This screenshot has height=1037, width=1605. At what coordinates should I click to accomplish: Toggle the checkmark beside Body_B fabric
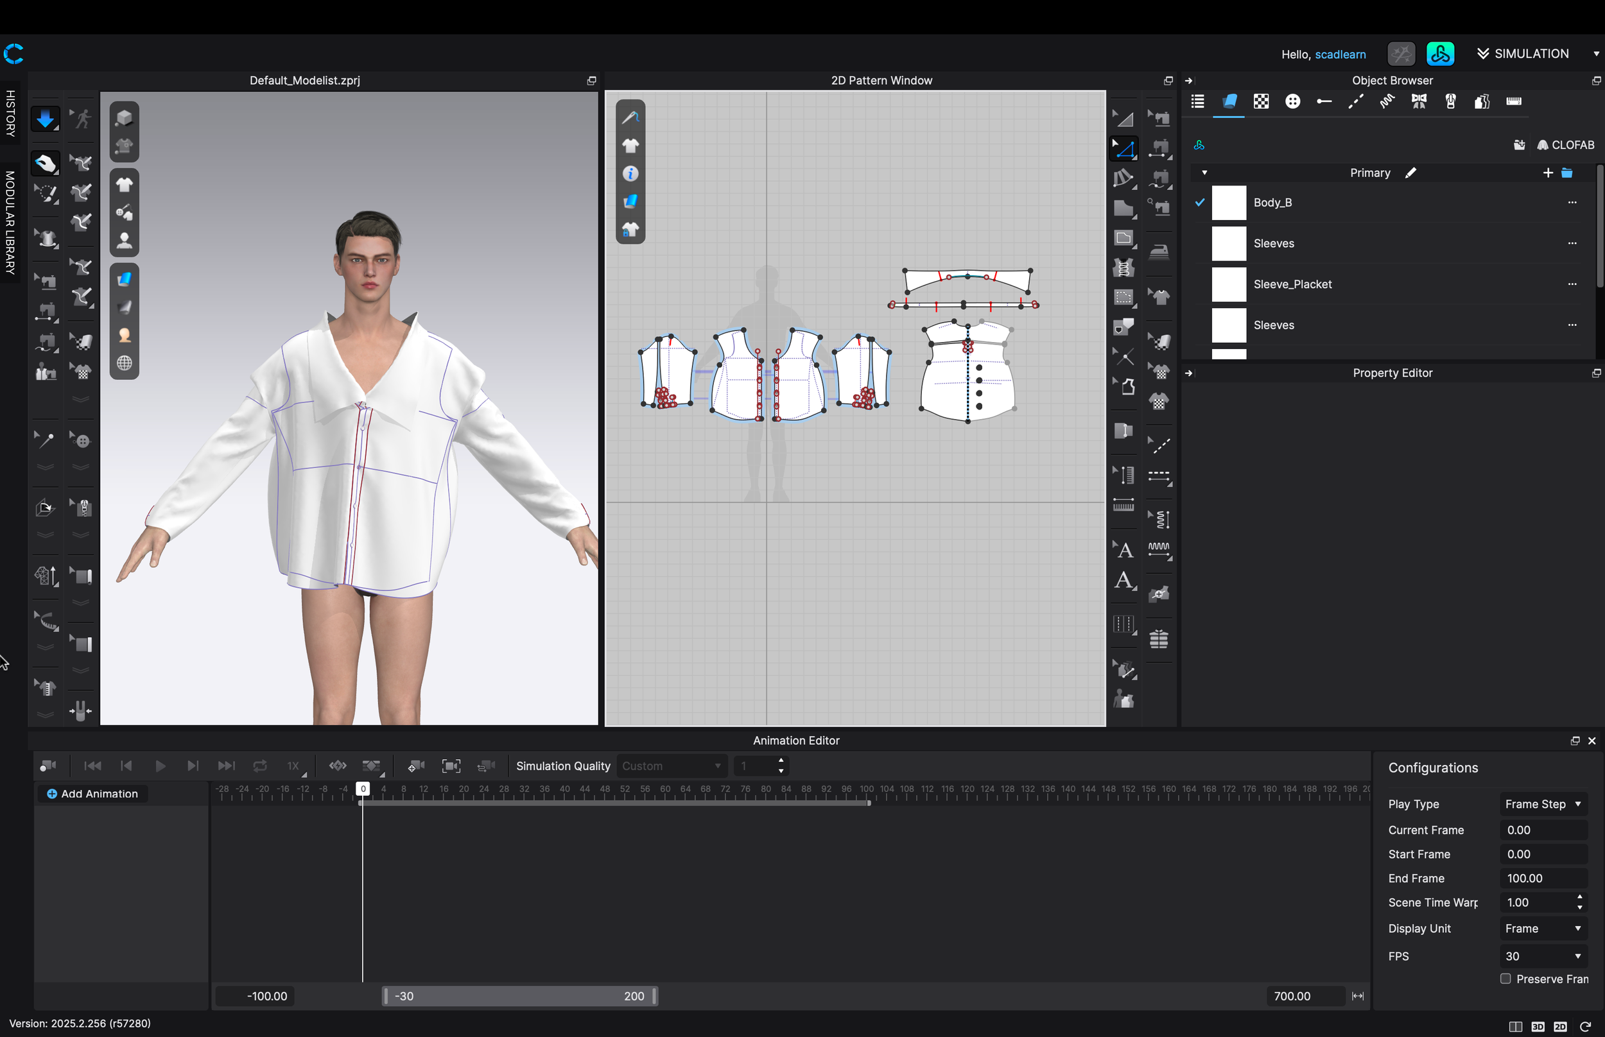click(1199, 202)
